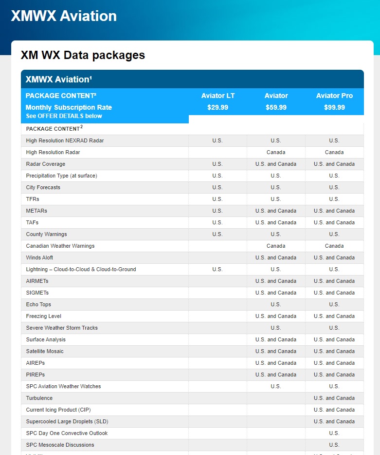Click SPC Day One Convective Outlook label
Image resolution: width=380 pixels, height=455 pixels.
67,433
